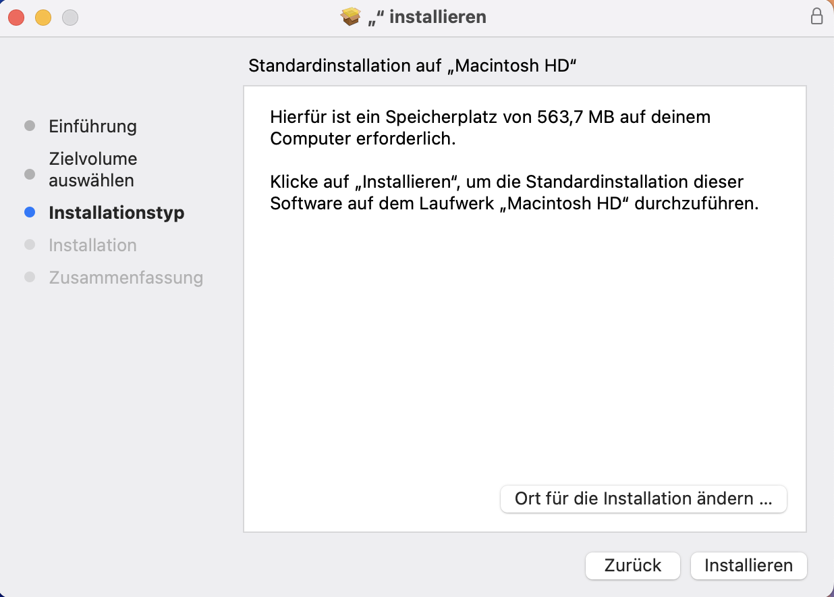Click the gray bullet beside Einführung
The image size is (834, 597).
tap(30, 126)
